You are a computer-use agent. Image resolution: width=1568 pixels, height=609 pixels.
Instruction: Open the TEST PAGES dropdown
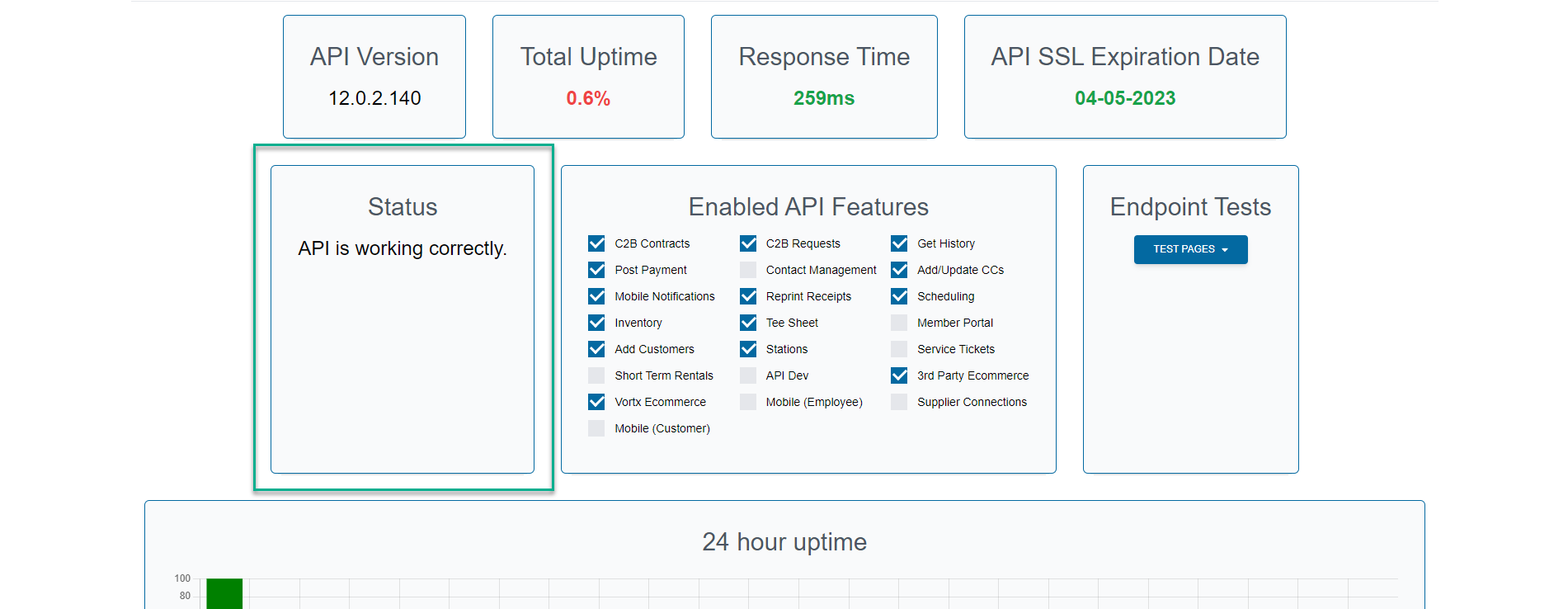point(1189,249)
